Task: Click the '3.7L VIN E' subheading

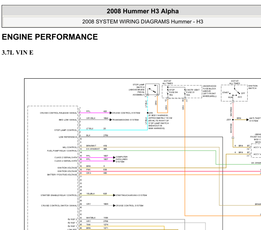Action: pyautogui.click(x=18, y=52)
